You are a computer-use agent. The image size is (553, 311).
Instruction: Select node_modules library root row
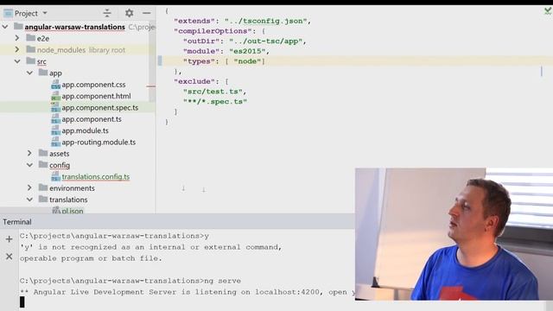(78, 50)
